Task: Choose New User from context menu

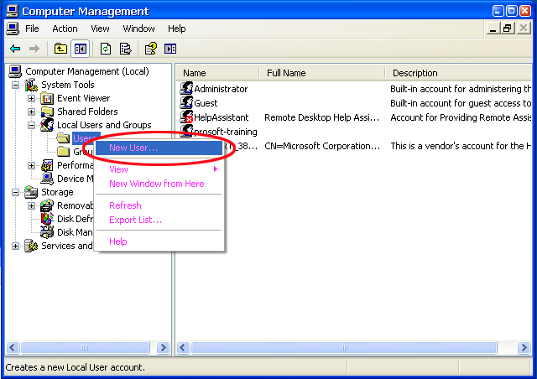Action: (x=133, y=148)
